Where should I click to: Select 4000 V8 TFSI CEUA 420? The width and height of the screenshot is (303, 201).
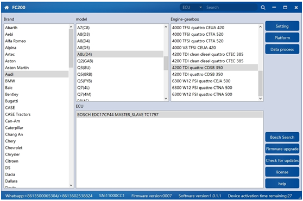(x=214, y=48)
